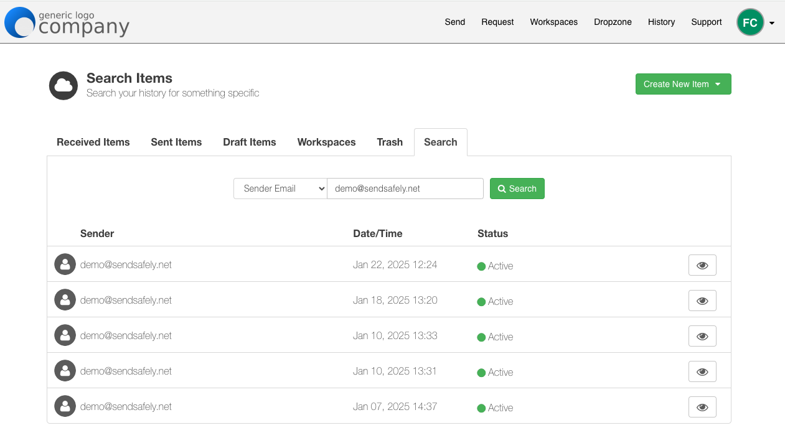Click sender avatar in Jan 07, 2025 14:37 row
785x443 pixels.
tap(65, 406)
